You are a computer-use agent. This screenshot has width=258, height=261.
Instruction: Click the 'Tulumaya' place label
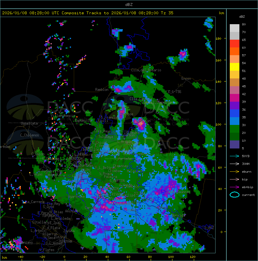106,137
